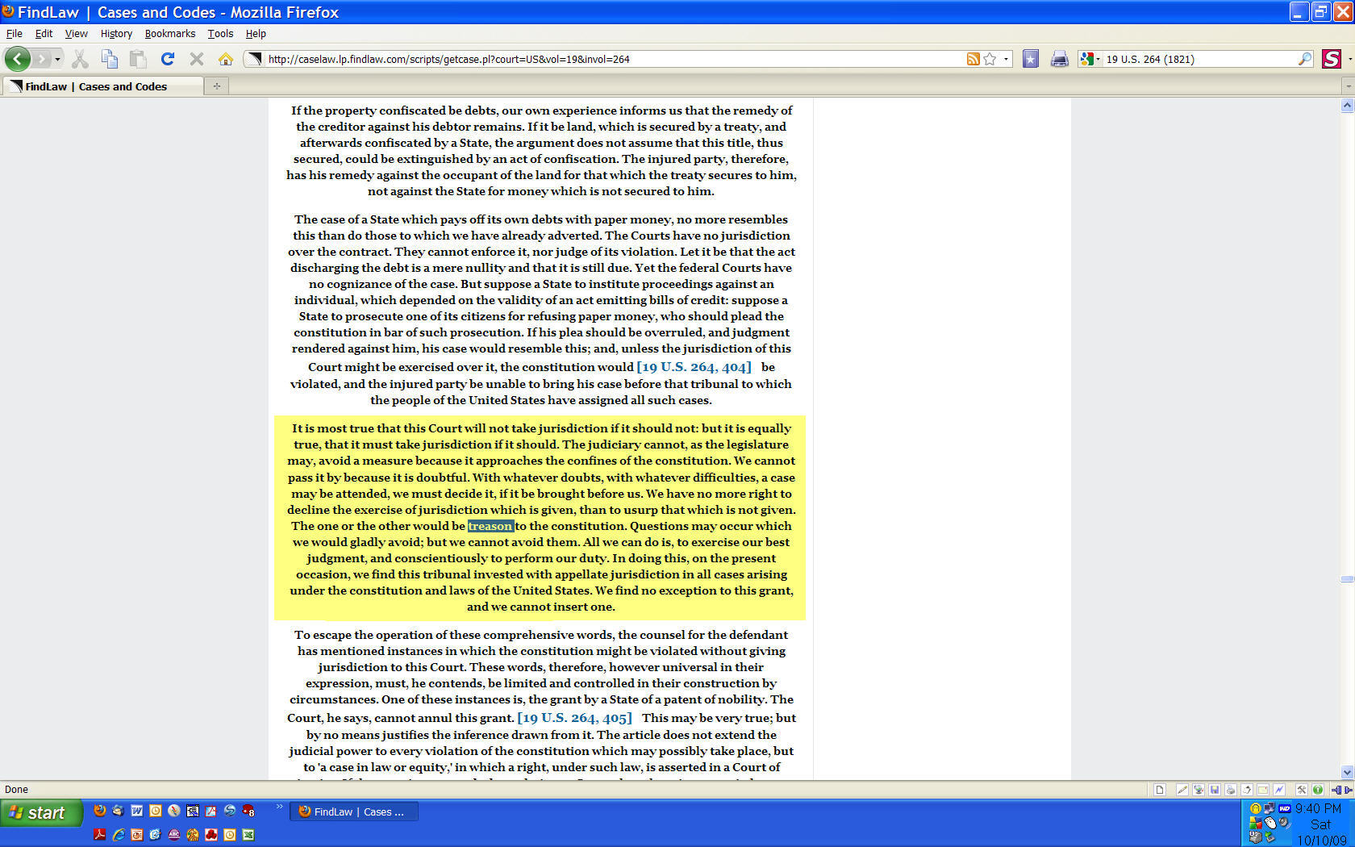Expand hidden quick launch items chevron
Screen dimensions: 1355x847
click(x=280, y=806)
